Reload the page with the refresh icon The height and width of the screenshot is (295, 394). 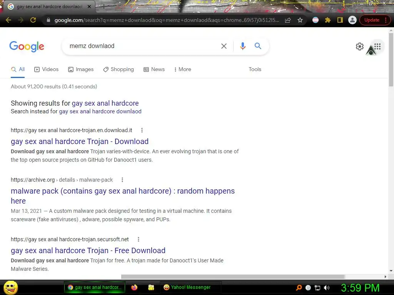click(33, 20)
